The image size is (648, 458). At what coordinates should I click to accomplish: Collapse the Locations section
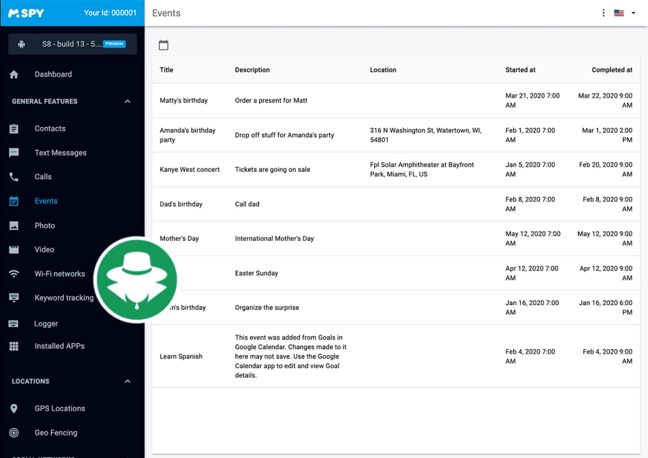128,381
